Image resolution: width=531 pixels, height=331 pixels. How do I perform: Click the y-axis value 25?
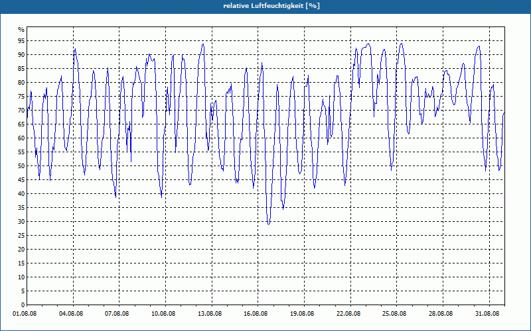(21, 235)
